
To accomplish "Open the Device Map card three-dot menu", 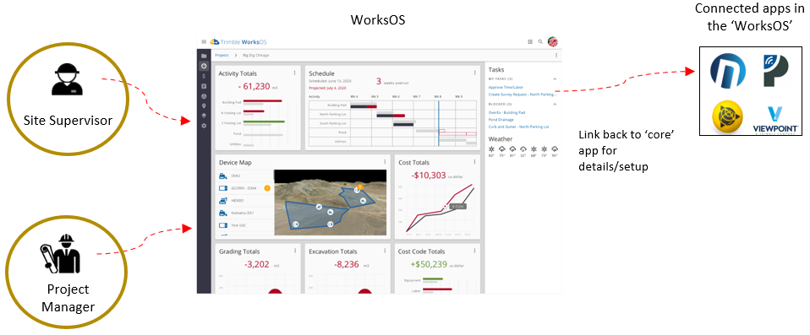I will point(385,162).
